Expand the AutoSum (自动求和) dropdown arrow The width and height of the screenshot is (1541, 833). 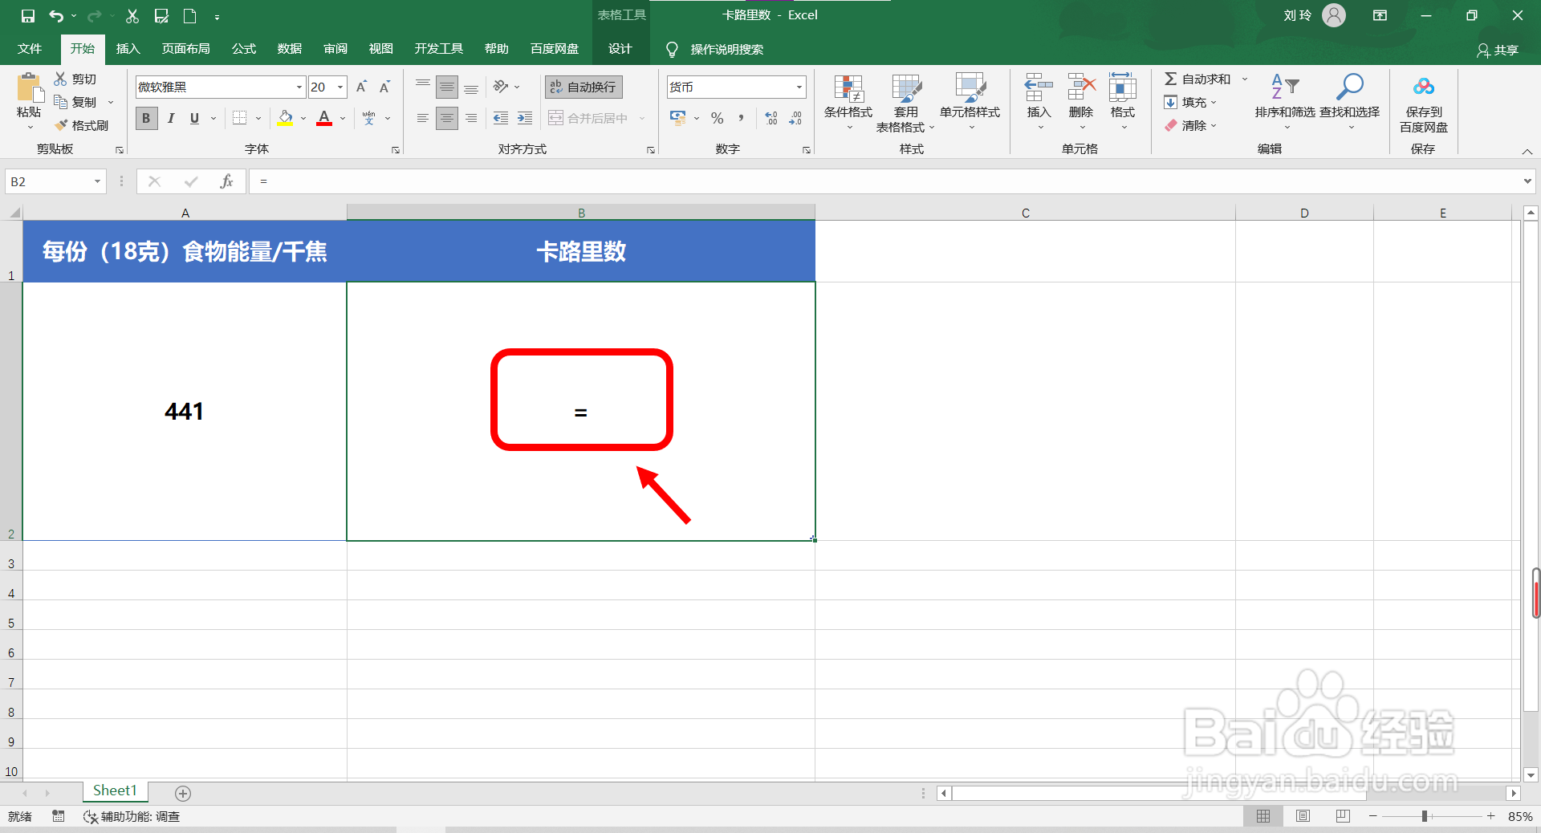tap(1245, 79)
